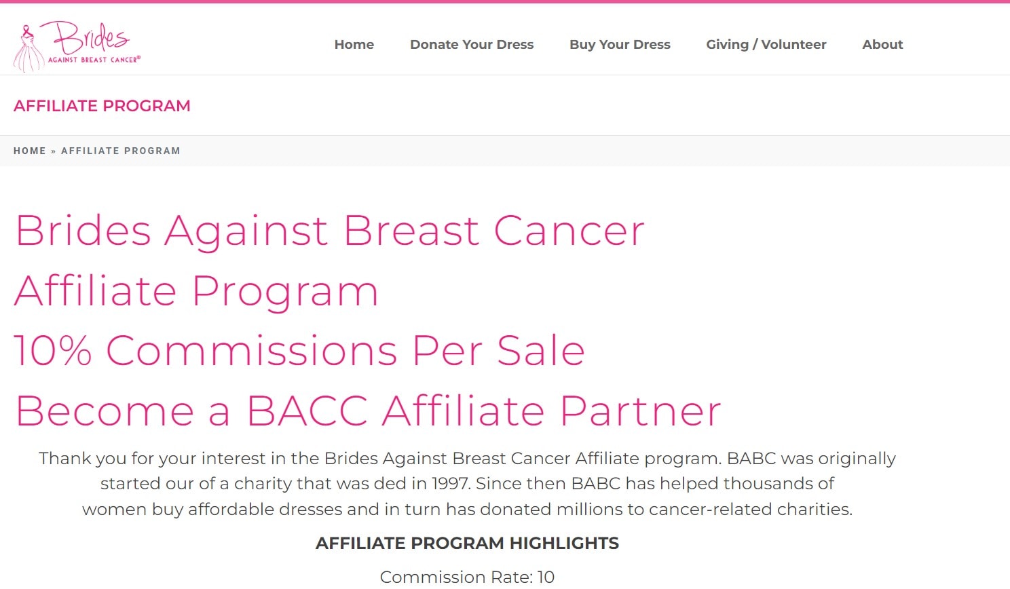Screen dimensions: 1010x589
Task: Click the Against Breast Cancer logo tagline
Action: [x=94, y=60]
